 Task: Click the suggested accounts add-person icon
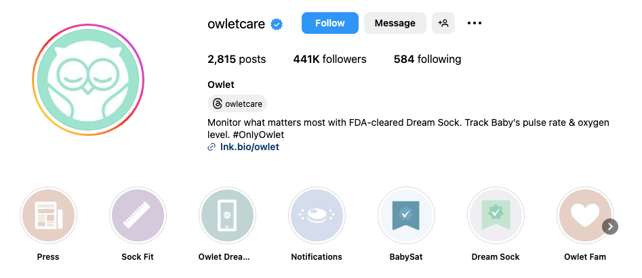pyautogui.click(x=443, y=23)
